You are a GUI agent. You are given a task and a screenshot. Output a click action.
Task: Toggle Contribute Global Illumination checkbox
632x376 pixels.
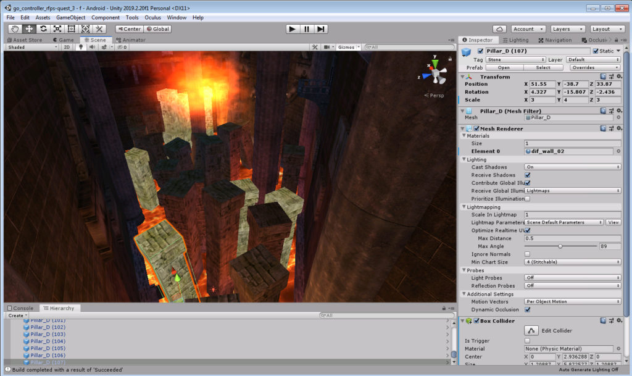(x=527, y=183)
